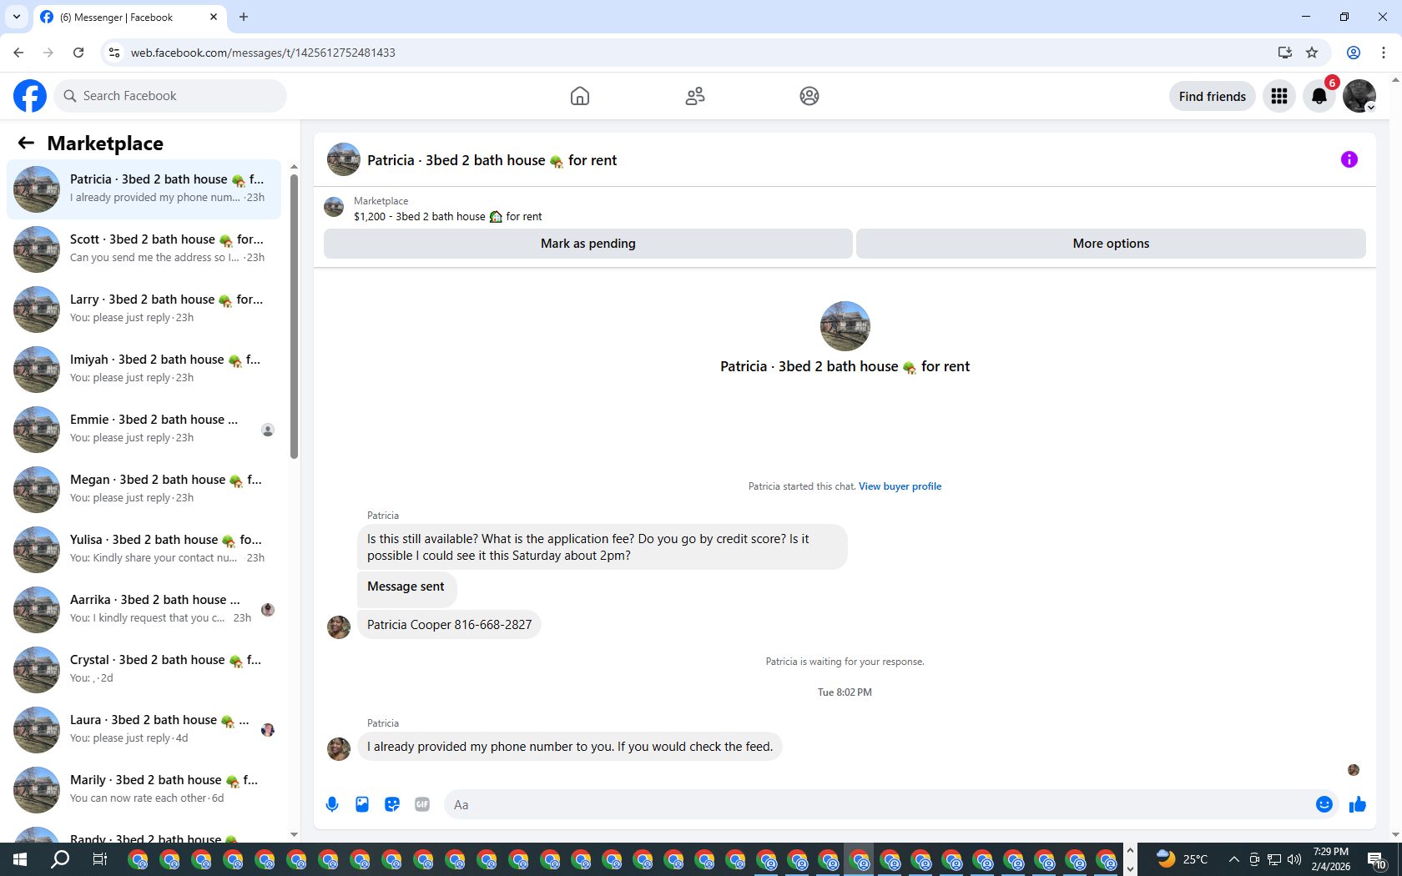Screen dimensions: 1402x876
Task: Click the Facebook logo icon
Action: [x=30, y=96]
